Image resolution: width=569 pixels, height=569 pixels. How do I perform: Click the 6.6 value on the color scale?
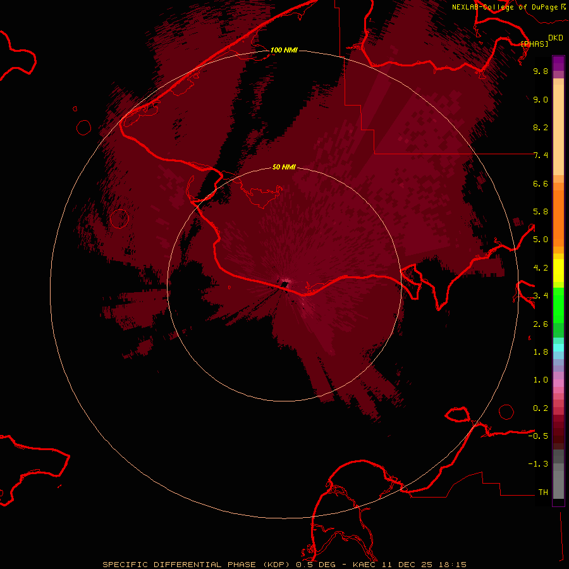click(x=541, y=183)
